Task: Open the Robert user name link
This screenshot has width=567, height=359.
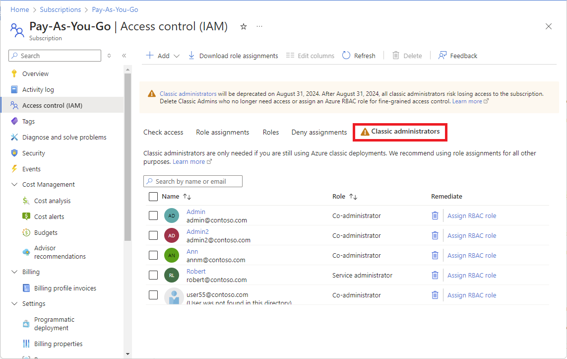Action: point(196,272)
